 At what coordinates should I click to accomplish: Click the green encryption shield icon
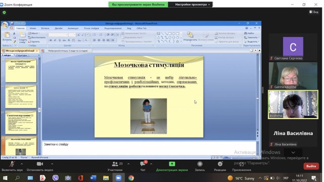click(4, 13)
